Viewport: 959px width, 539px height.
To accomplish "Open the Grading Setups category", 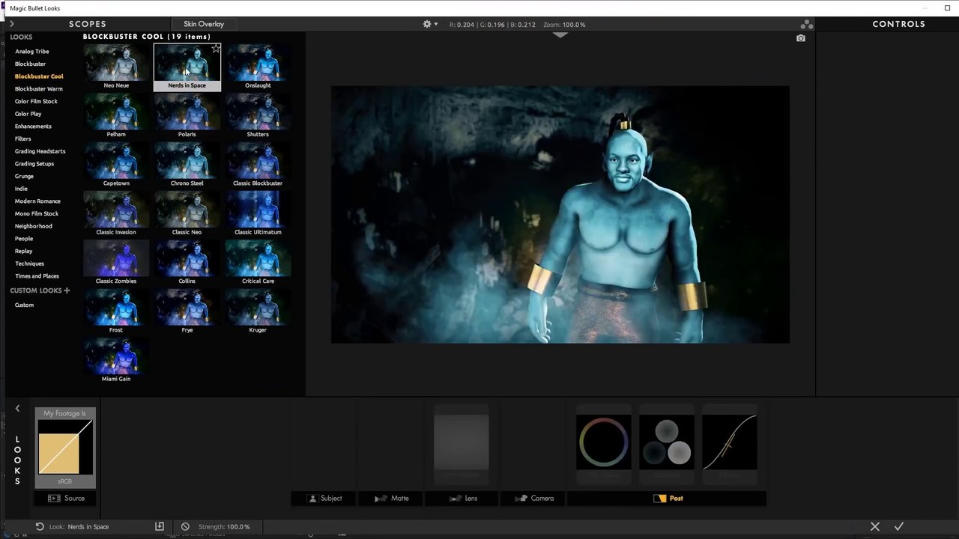I will 34,164.
